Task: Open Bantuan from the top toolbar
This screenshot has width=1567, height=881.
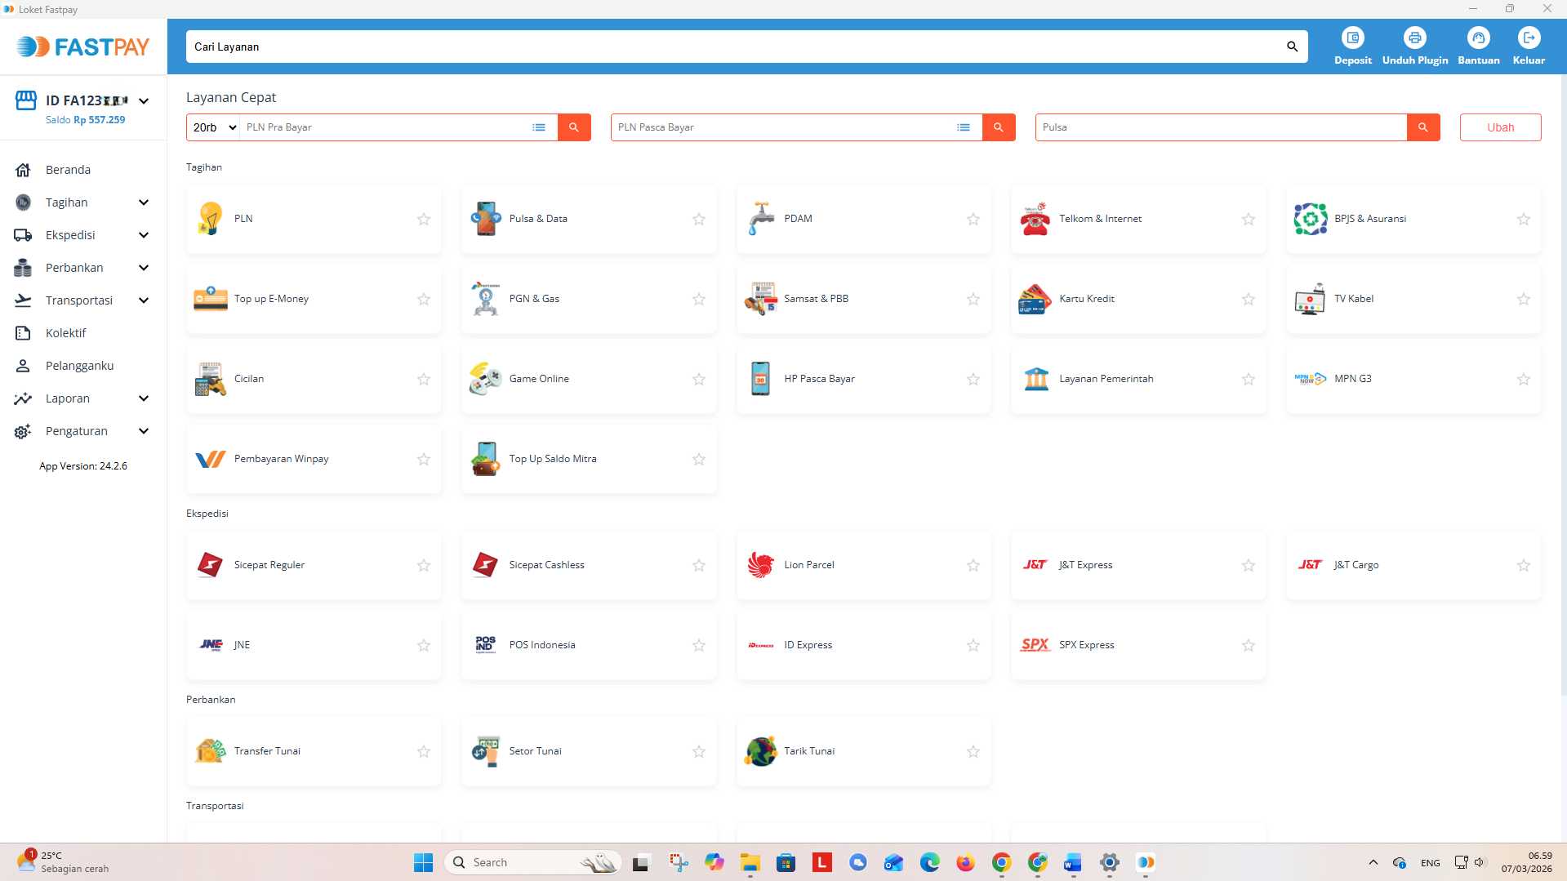Action: point(1478,45)
